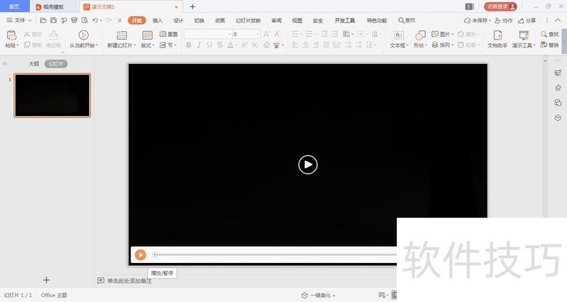The width and height of the screenshot is (567, 302).
Task: Click 查找 search in menu bar
Action: click(406, 21)
